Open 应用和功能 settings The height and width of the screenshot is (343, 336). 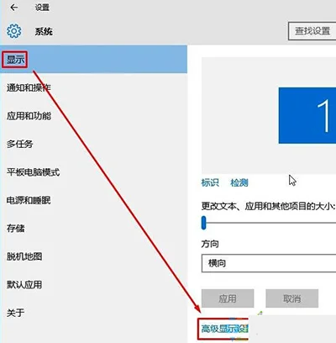[x=29, y=116]
